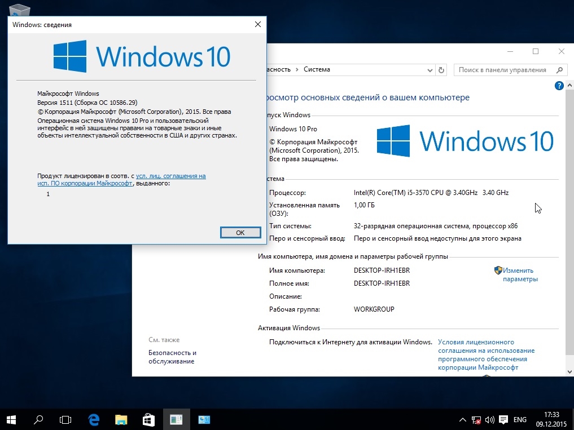Open Task View from the taskbar
Screen dimensions: 574x430
coord(65,419)
